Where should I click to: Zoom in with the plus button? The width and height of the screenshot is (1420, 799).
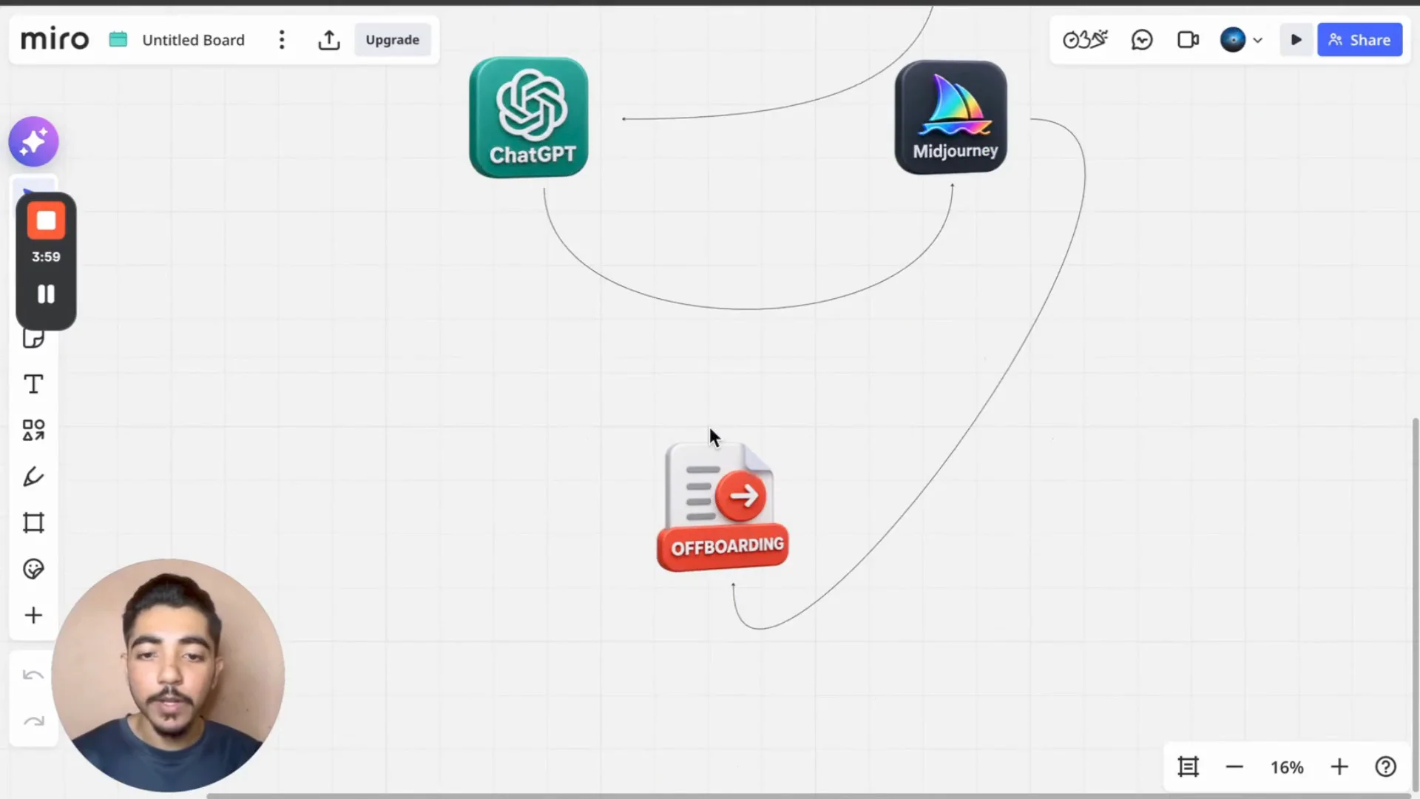click(x=1339, y=767)
